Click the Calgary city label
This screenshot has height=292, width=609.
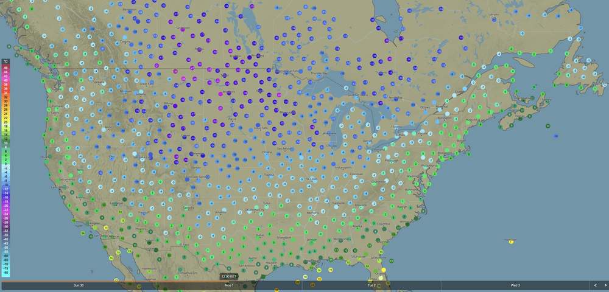point(125,41)
